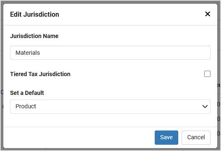Close the Edit Jurisdiction dialog with X

click(208, 14)
